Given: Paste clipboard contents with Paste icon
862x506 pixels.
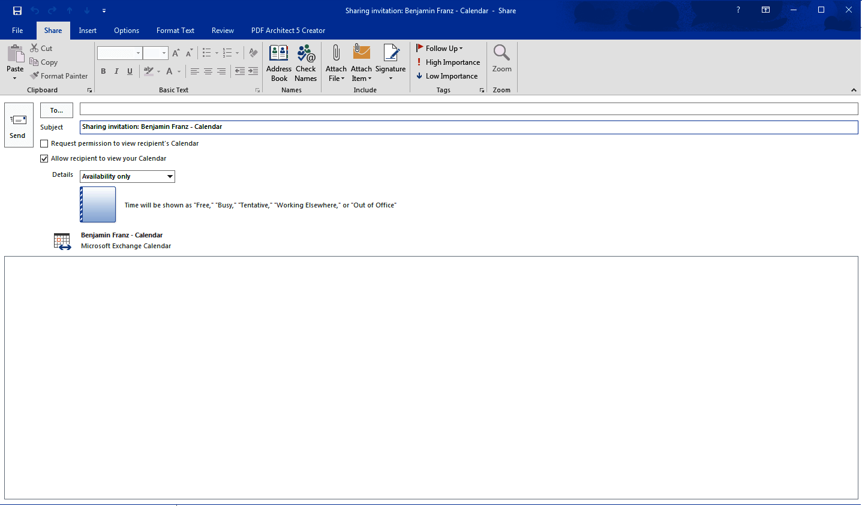Looking at the screenshot, I should click(15, 55).
